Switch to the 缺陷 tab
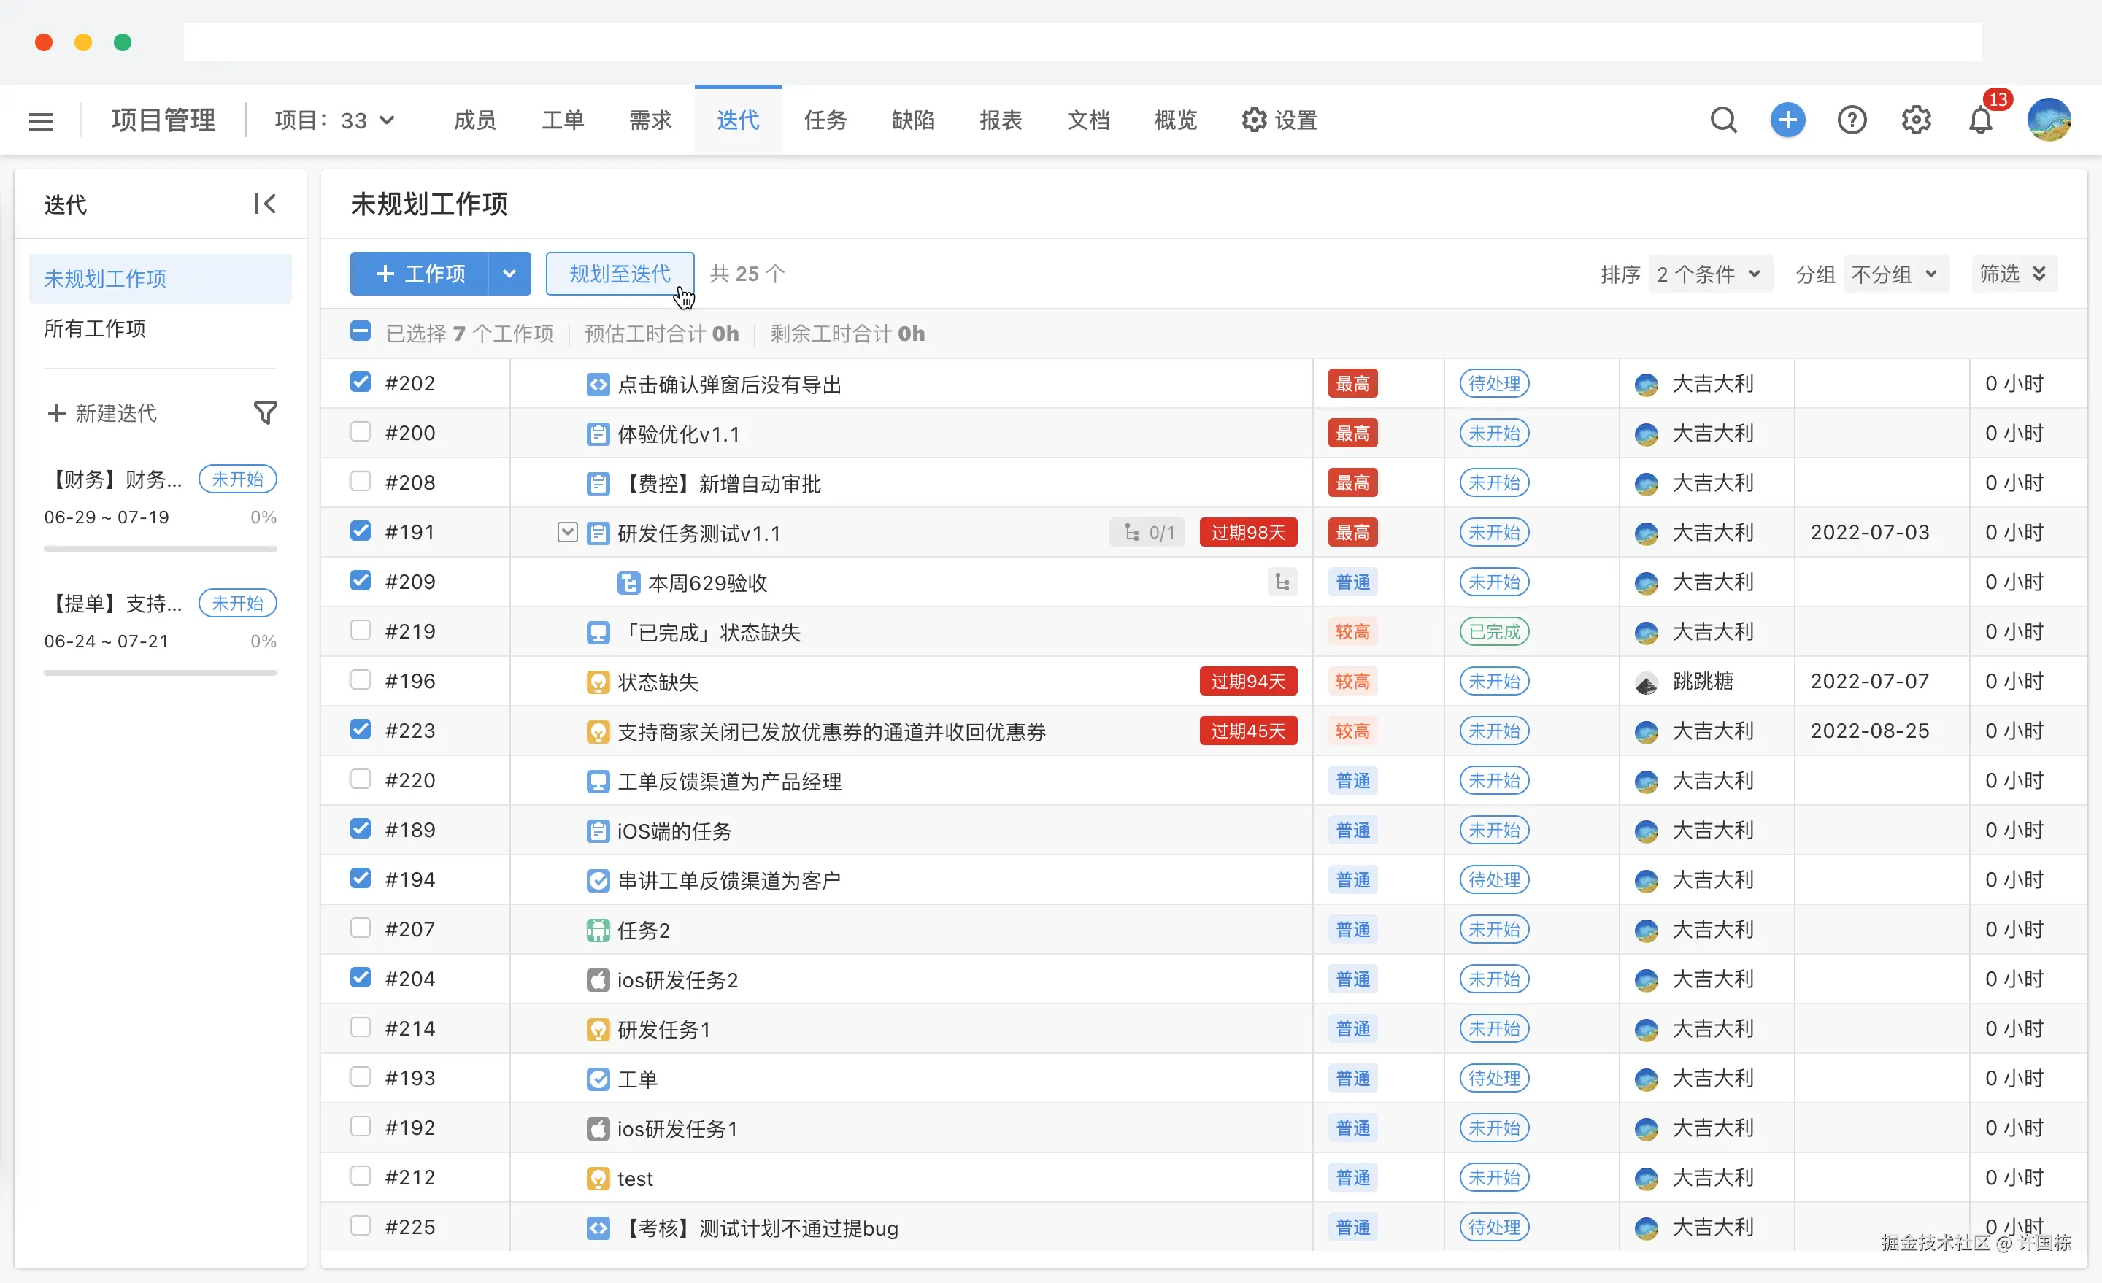 [x=913, y=120]
